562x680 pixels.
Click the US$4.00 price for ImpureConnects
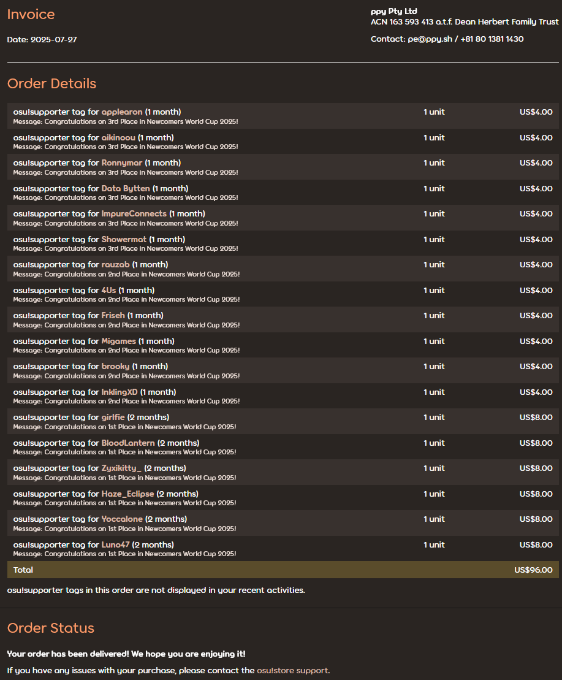pos(536,213)
